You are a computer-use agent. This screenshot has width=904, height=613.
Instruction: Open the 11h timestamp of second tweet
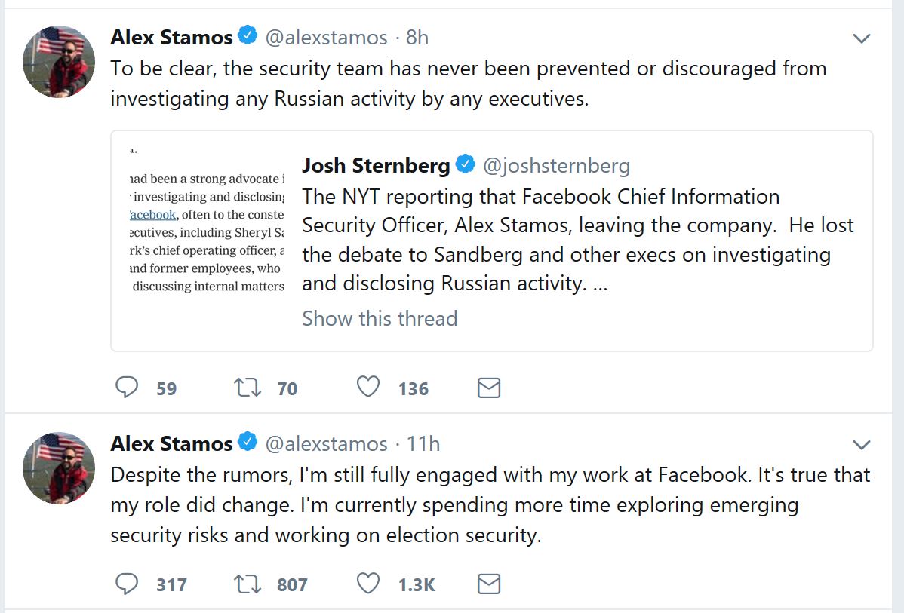click(423, 443)
